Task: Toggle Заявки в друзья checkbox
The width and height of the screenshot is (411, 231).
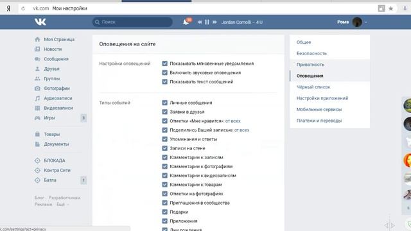Action: click(x=164, y=112)
